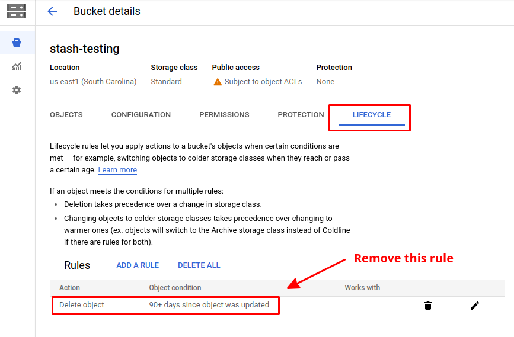The image size is (514, 337).
Task: Click the Cloud Storage product logo icon
Action: [x=17, y=11]
